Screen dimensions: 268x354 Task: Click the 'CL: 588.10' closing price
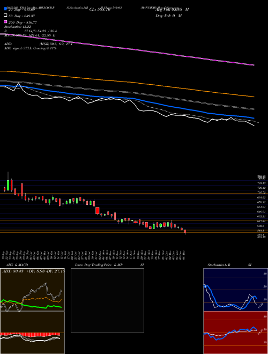[100, 10]
